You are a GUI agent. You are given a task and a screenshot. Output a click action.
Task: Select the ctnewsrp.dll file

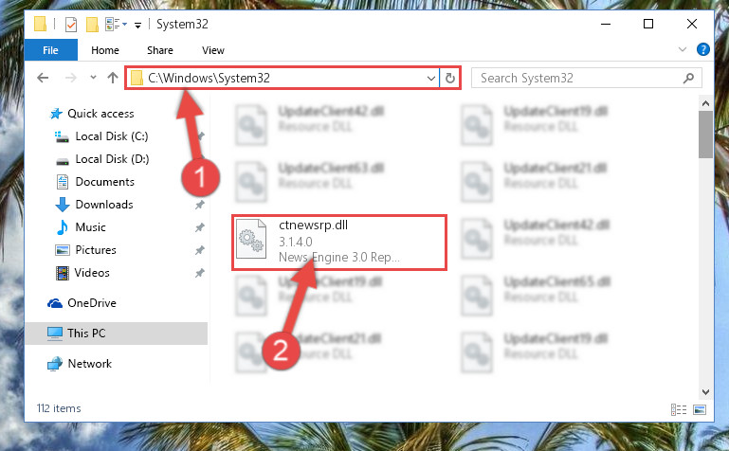coord(339,243)
